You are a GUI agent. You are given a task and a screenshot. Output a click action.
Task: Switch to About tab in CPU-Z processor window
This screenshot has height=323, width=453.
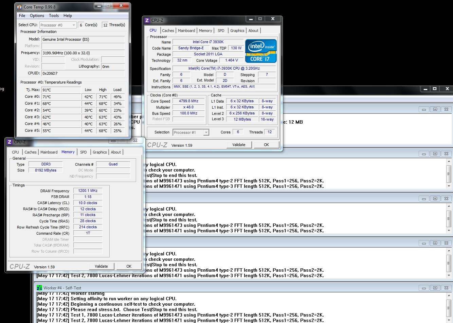click(253, 31)
